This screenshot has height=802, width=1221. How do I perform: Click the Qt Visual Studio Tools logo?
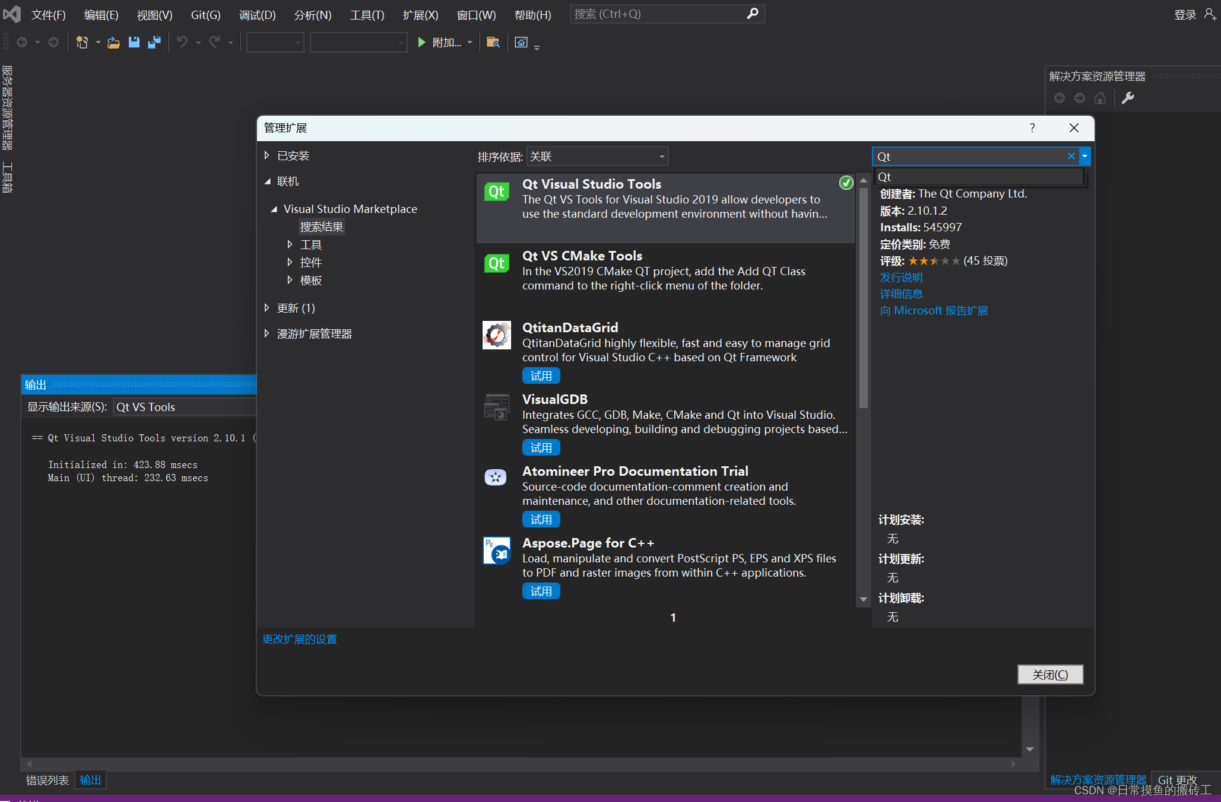[497, 192]
